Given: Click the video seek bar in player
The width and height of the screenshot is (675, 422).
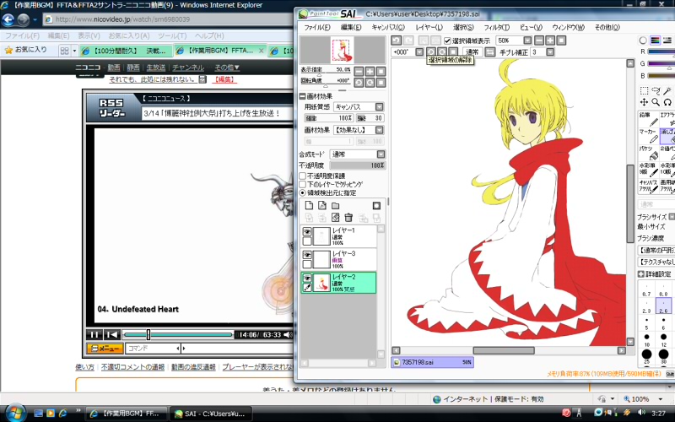Looking at the screenshot, I should (177, 334).
